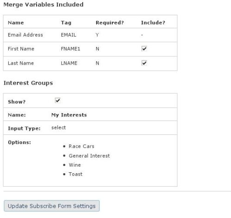Screen dimensions: 231x218
Task: Click the LNAME tag cell
Action: click(x=69, y=63)
